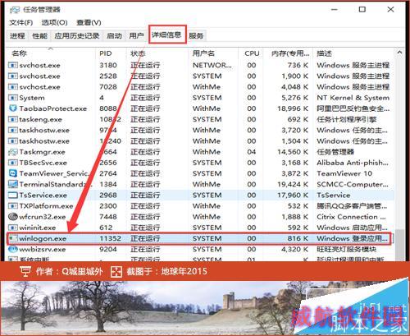Click the Taskmgr.exe process icon
The height and width of the screenshot is (336, 410).
tap(13, 152)
